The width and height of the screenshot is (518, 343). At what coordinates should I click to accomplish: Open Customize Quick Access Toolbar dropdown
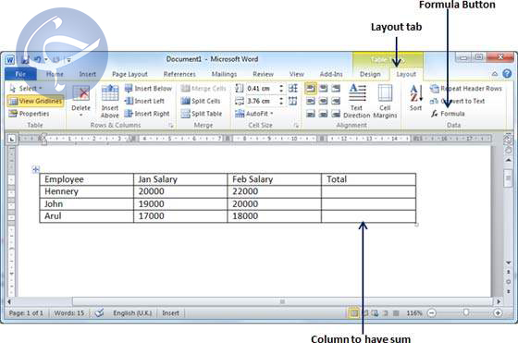pos(68,60)
